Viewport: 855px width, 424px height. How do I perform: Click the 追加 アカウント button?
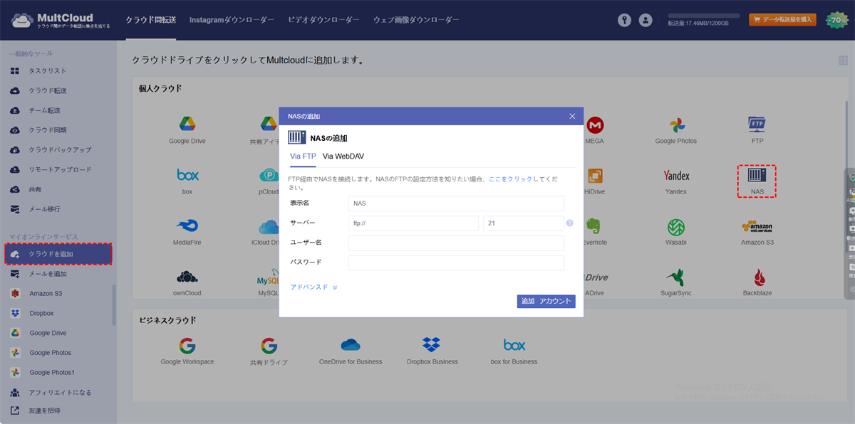click(x=546, y=302)
